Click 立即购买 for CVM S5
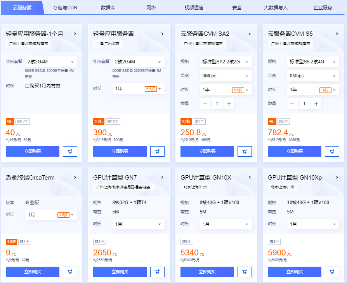347x283 pixels. (295, 151)
